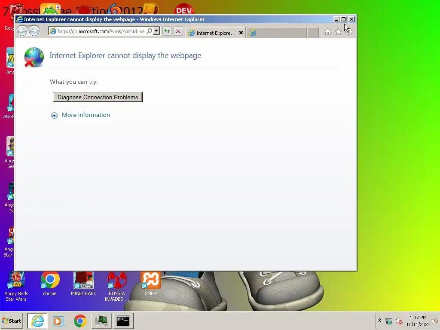The height and width of the screenshot is (330, 440).
Task: Open a new tab with small gray button
Action: click(x=313, y=33)
